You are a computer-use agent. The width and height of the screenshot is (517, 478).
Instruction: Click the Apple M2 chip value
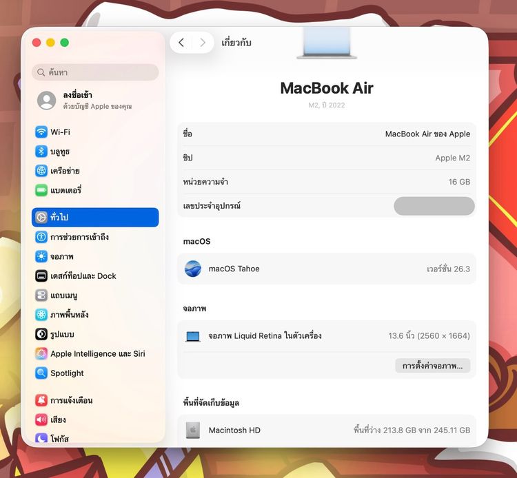[x=452, y=158]
